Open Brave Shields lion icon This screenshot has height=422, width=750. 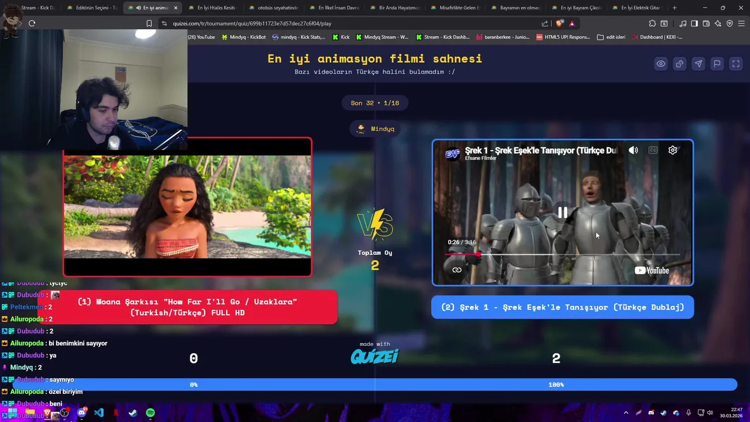coord(560,23)
